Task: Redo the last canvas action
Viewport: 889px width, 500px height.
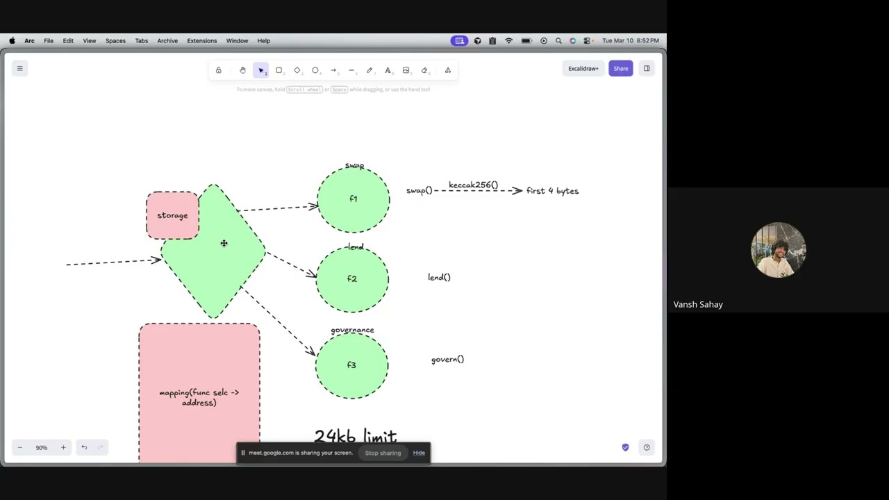Action: (x=101, y=447)
